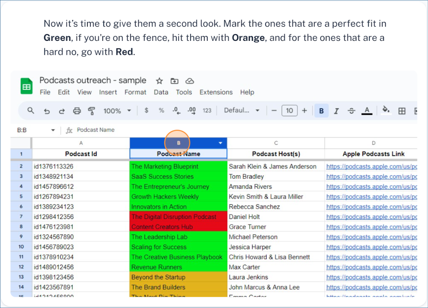Select cell Growth Hackers Weekly

tap(178, 196)
